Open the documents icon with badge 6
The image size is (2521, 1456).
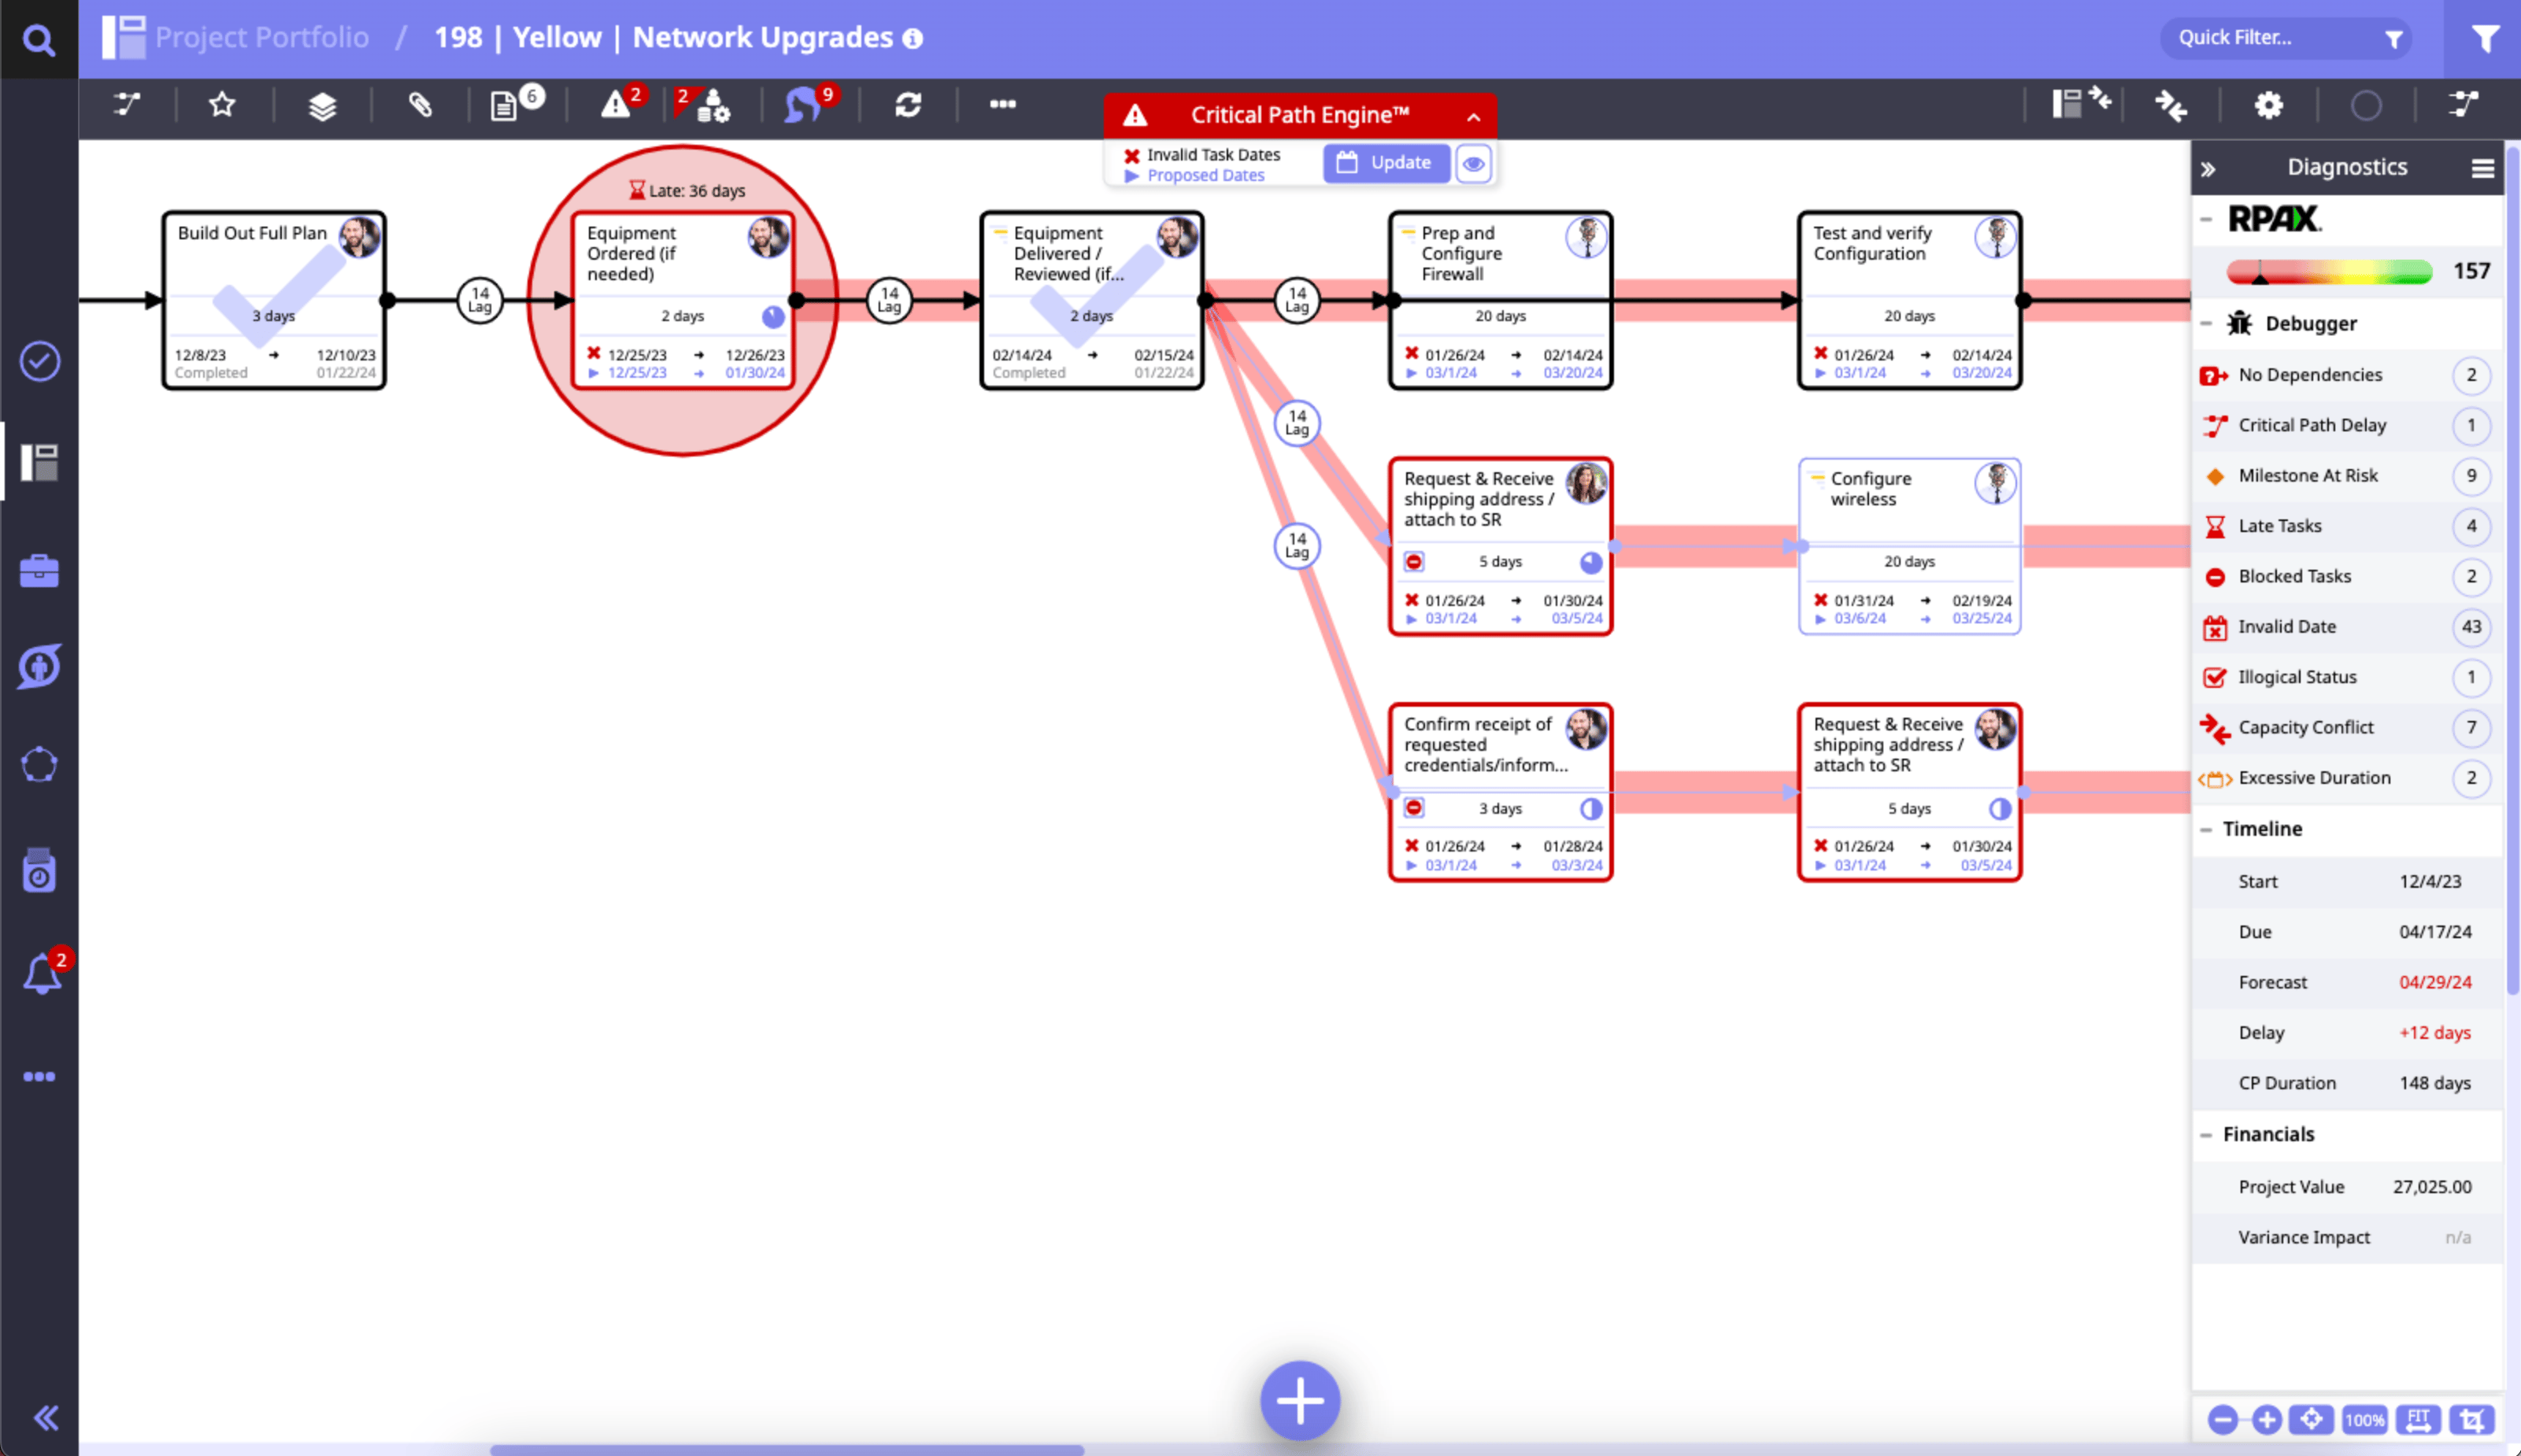pyautogui.click(x=505, y=105)
